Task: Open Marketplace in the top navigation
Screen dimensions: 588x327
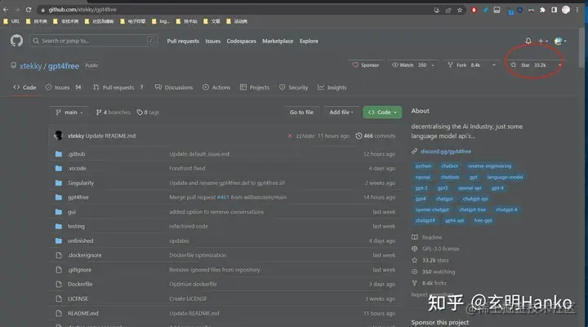Action: [x=278, y=42]
